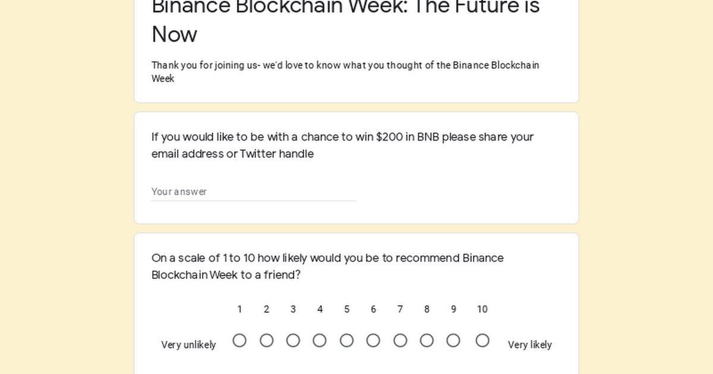
Task: Pick the radio circle under number 4
Action: point(320,340)
